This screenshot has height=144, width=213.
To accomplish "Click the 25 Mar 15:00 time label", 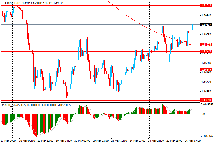I will [174, 141].
